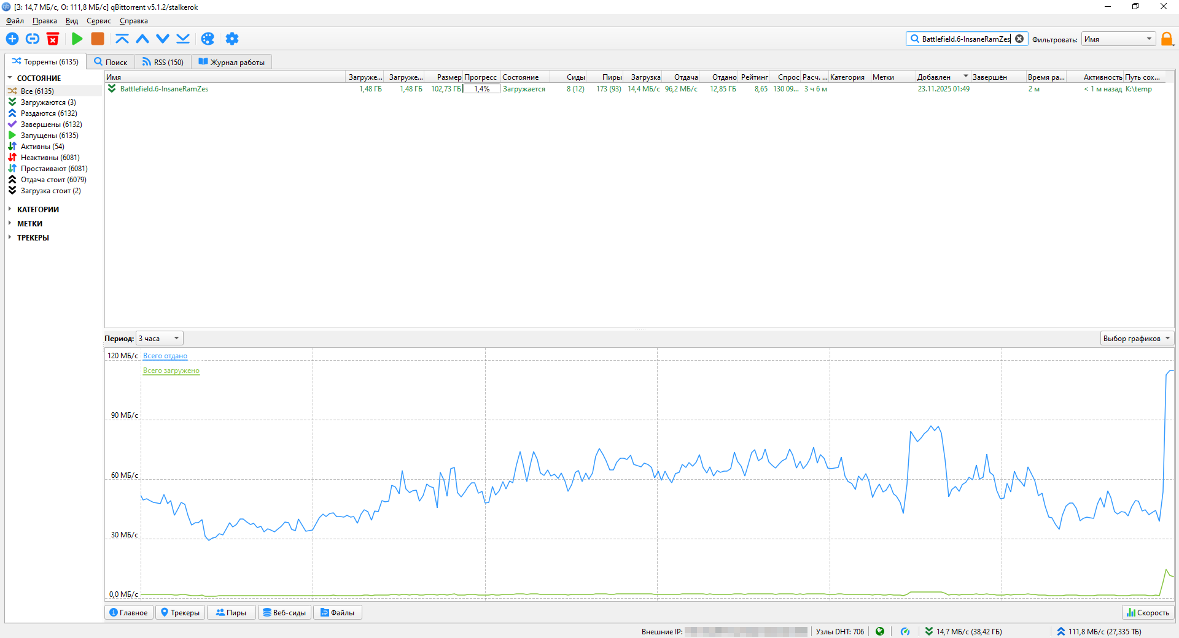Open the Трекеры details button
Viewport: 1179px width, 638px height.
point(180,612)
